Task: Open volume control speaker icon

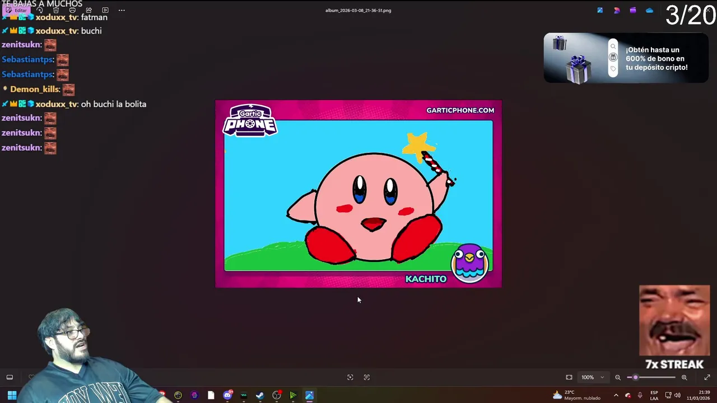Action: pos(677,395)
